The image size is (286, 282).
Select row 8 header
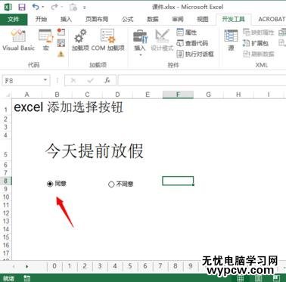[5, 181]
